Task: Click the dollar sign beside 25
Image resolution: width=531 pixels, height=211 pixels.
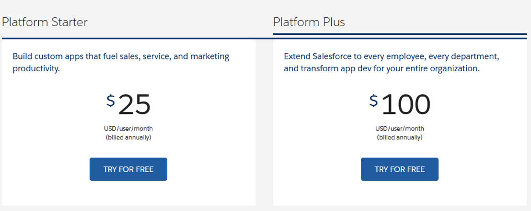Action: coord(111,100)
